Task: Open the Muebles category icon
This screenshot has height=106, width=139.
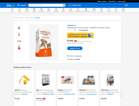Action: (x=101, y=10)
